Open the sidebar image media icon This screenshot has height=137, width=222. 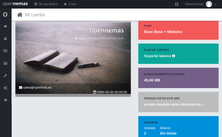pos(5,63)
